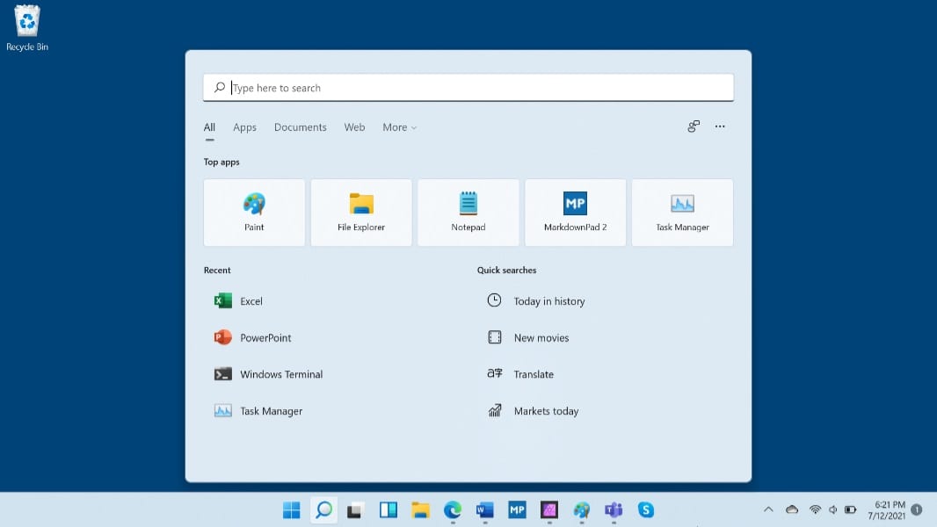Launch PowerPoint from Recent list
The height and width of the screenshot is (527, 937).
tap(265, 338)
